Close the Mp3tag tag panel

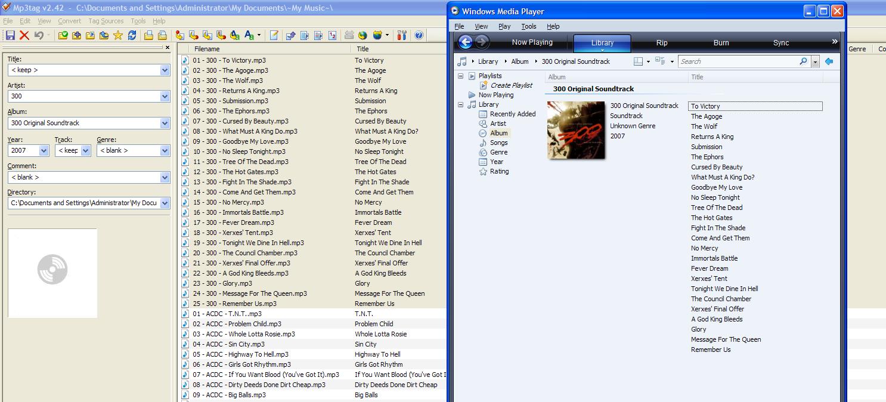[x=167, y=48]
